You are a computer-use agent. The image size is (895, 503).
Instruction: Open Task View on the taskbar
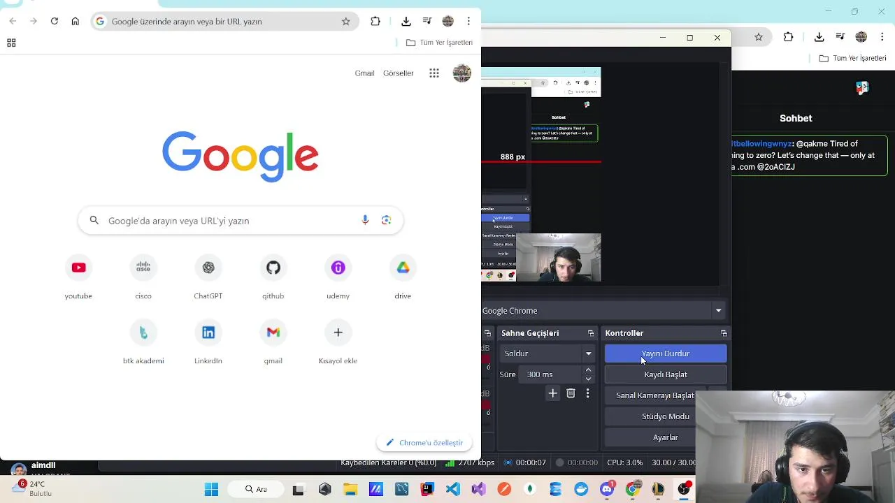click(299, 489)
